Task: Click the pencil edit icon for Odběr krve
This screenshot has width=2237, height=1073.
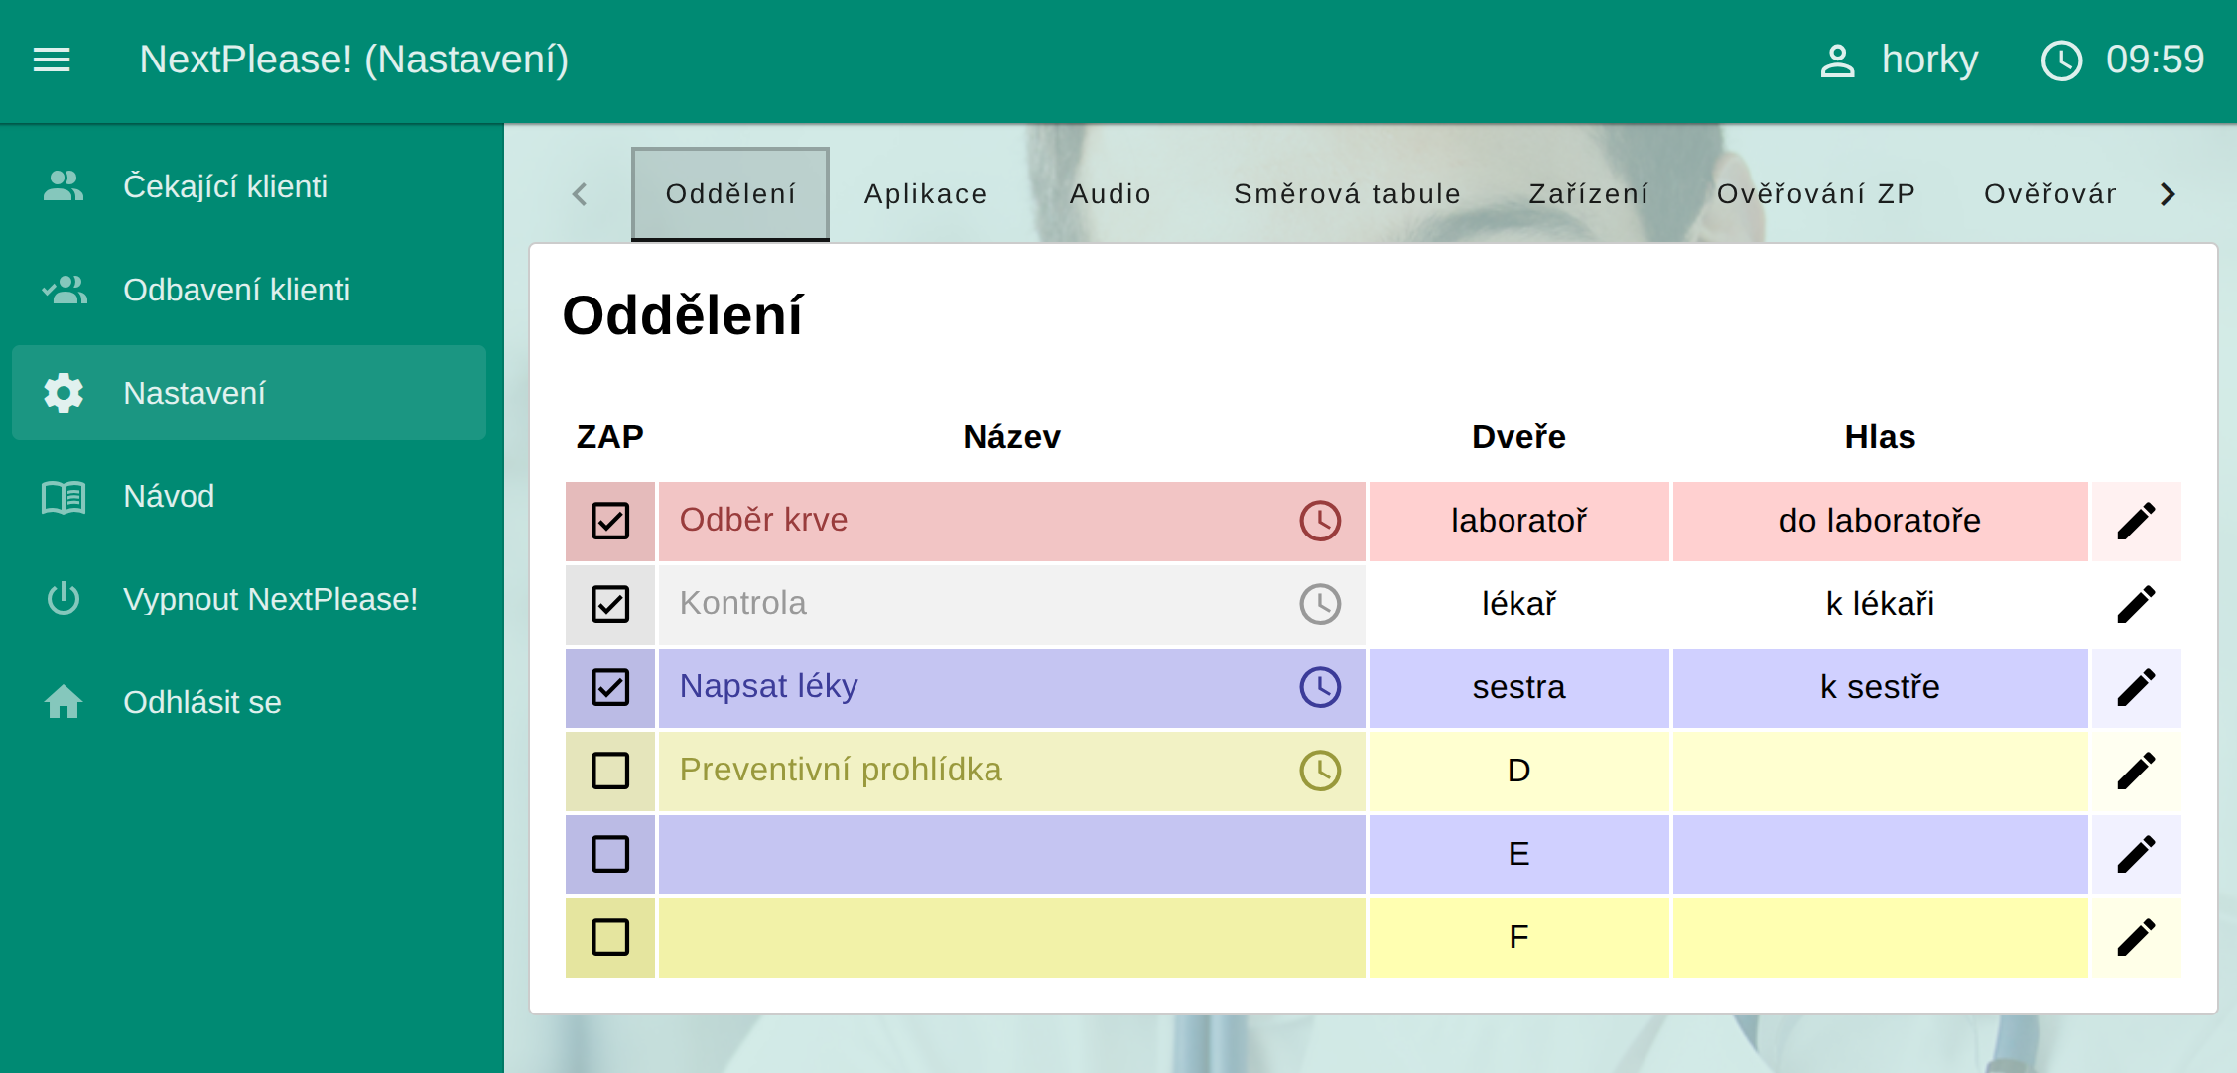Action: [2136, 521]
